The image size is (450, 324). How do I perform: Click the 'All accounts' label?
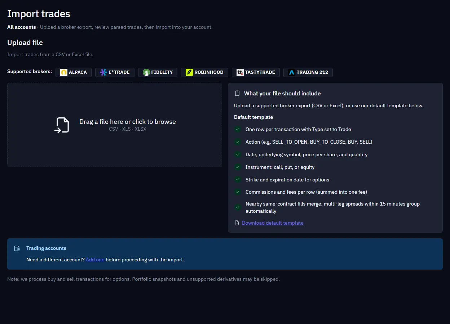click(x=22, y=27)
